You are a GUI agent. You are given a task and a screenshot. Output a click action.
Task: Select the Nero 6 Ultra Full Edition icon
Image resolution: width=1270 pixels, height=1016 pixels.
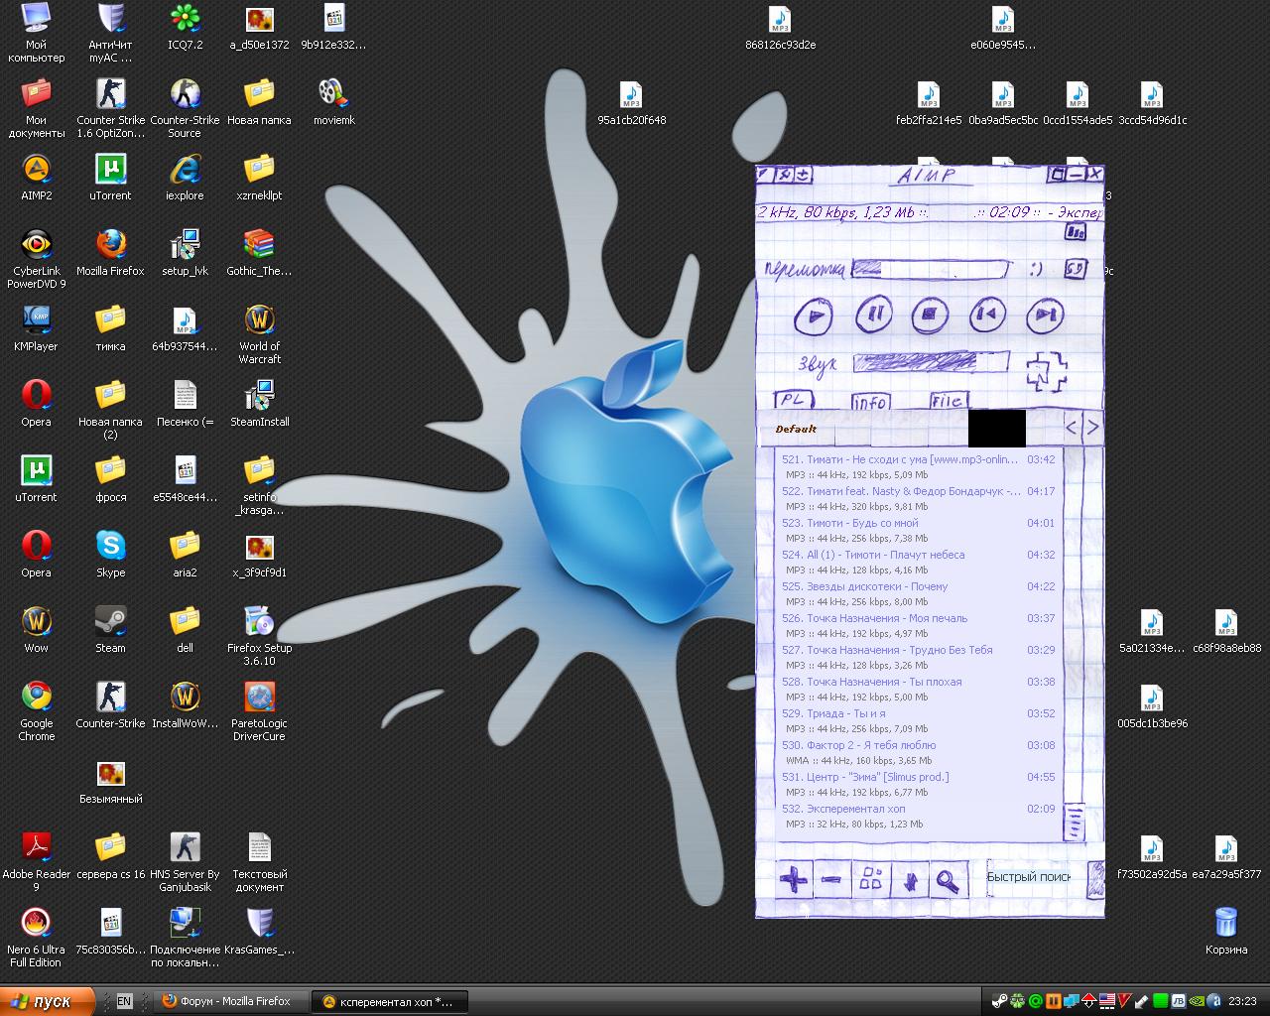pyautogui.click(x=36, y=938)
